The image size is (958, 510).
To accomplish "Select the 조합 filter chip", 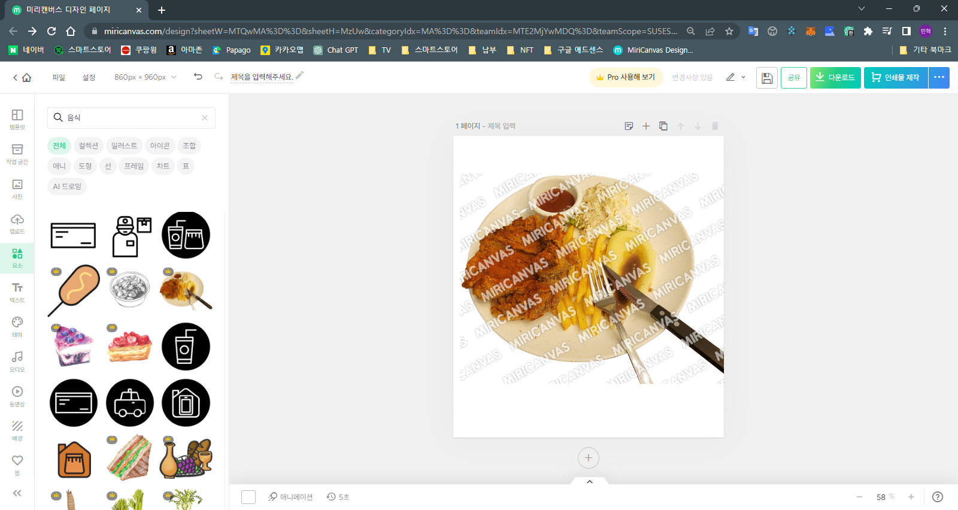I will [x=189, y=145].
